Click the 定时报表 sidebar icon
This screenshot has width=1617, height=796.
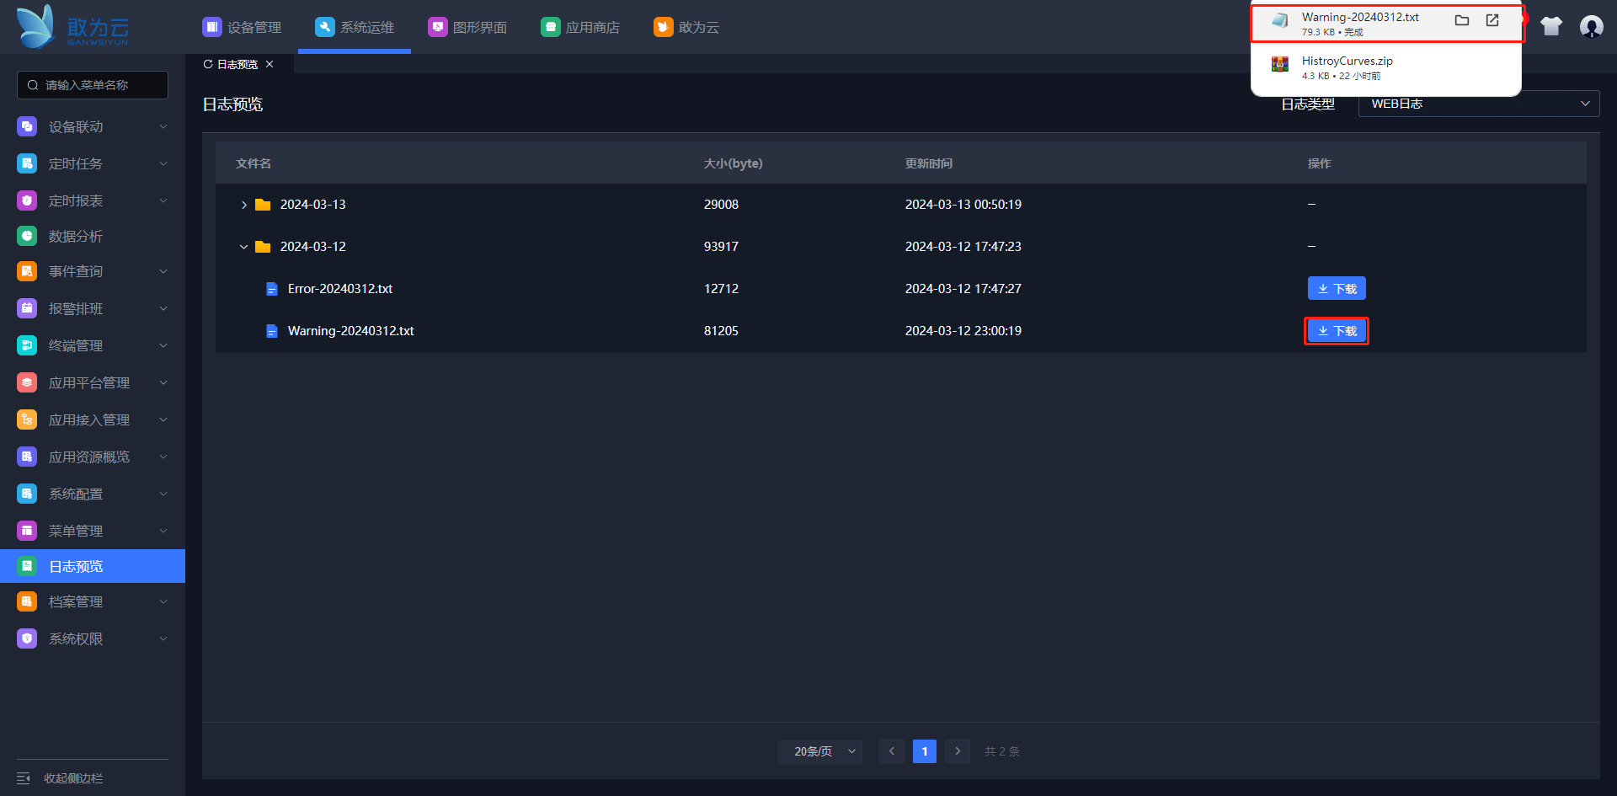coord(27,200)
